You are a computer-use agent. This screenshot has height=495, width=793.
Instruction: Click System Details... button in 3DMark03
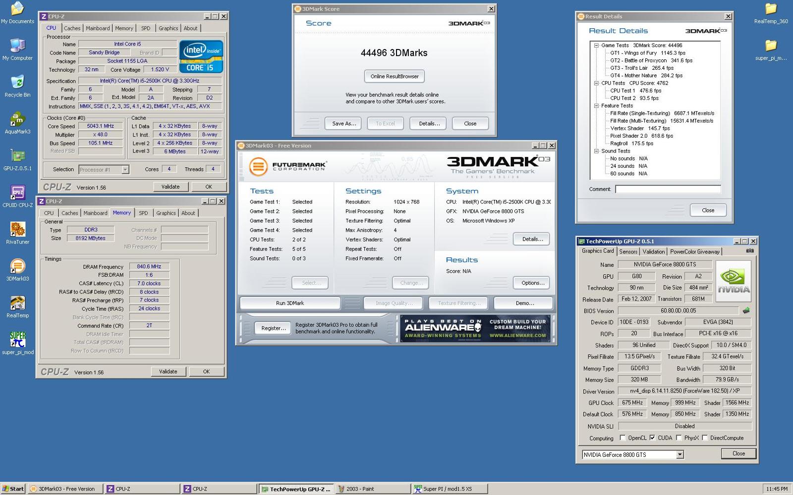531,239
